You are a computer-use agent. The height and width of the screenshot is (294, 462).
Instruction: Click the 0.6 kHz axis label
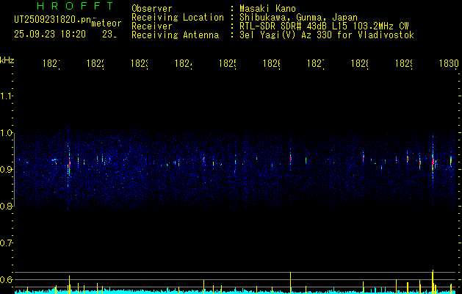[x=6, y=279]
